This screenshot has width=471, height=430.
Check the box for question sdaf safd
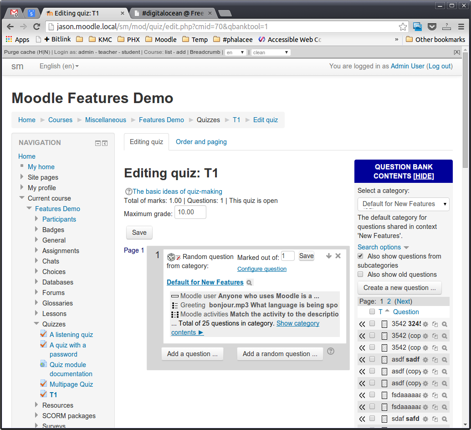point(372,418)
